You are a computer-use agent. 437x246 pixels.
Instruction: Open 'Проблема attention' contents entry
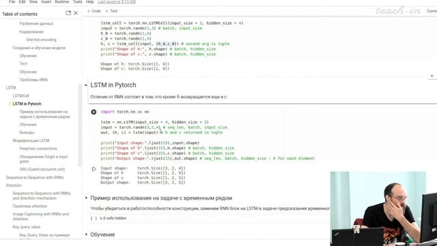[30, 206]
